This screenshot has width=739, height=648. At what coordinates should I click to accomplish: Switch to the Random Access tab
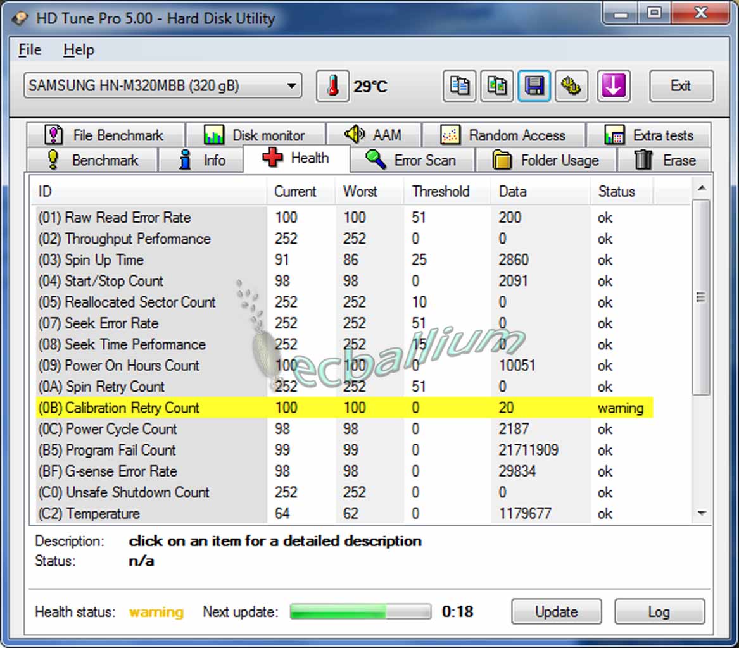(503, 135)
